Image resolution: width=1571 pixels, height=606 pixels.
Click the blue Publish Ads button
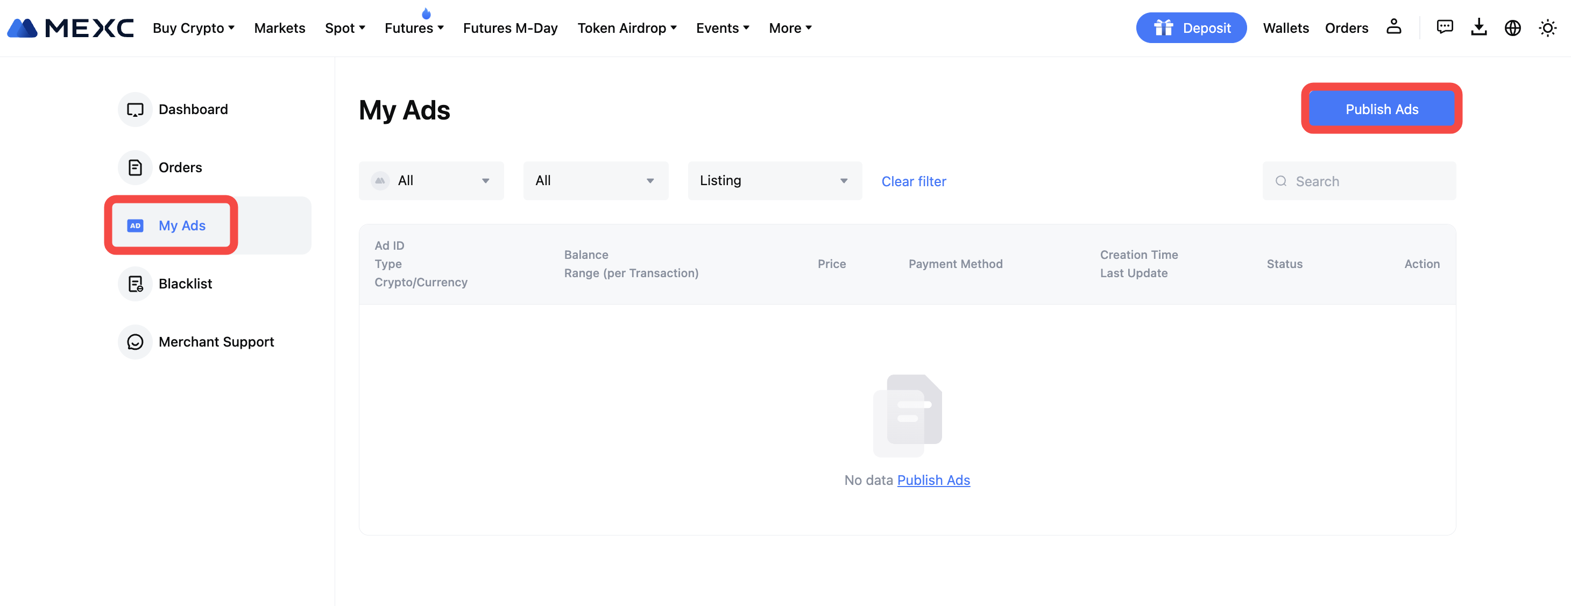1381,109
